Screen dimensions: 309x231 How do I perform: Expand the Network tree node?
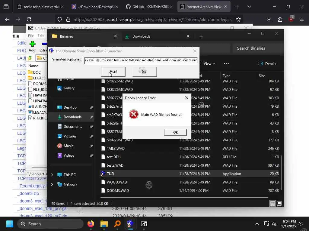52,184
